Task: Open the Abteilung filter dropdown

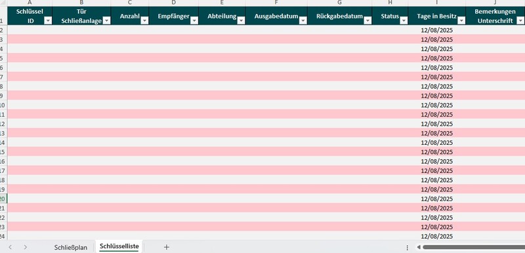Action: [x=241, y=21]
